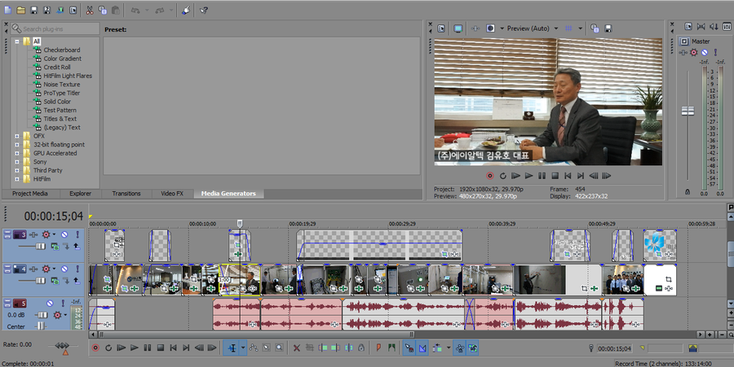Toggle the preview overlays grid icon

pos(568,28)
